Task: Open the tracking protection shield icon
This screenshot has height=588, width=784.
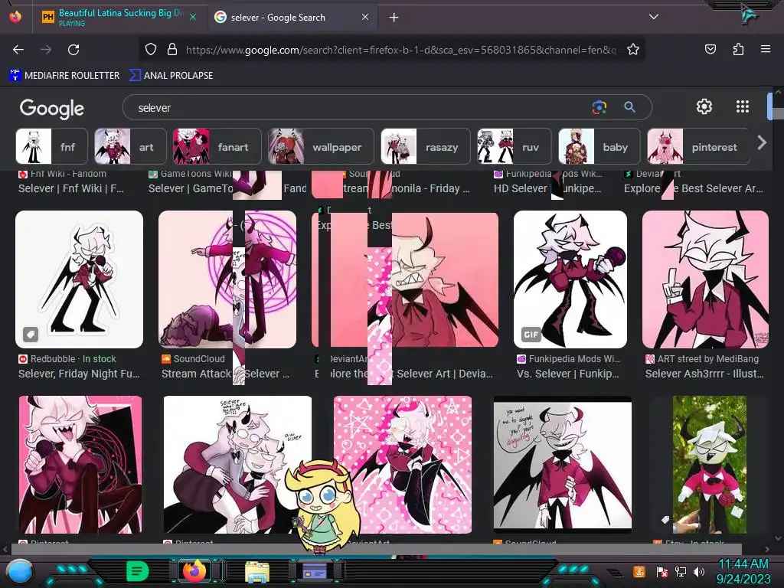Action: [x=151, y=50]
